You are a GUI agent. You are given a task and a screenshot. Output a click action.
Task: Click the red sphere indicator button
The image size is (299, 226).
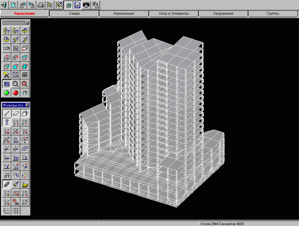pos(16,93)
